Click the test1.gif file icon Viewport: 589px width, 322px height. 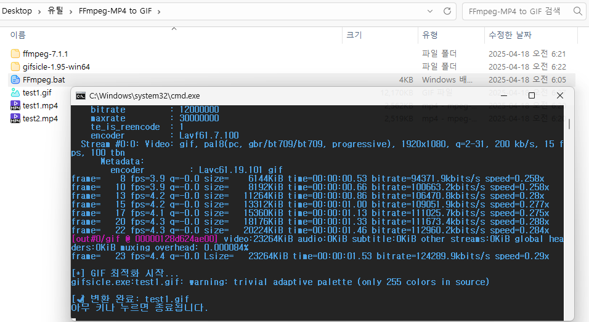15,92
